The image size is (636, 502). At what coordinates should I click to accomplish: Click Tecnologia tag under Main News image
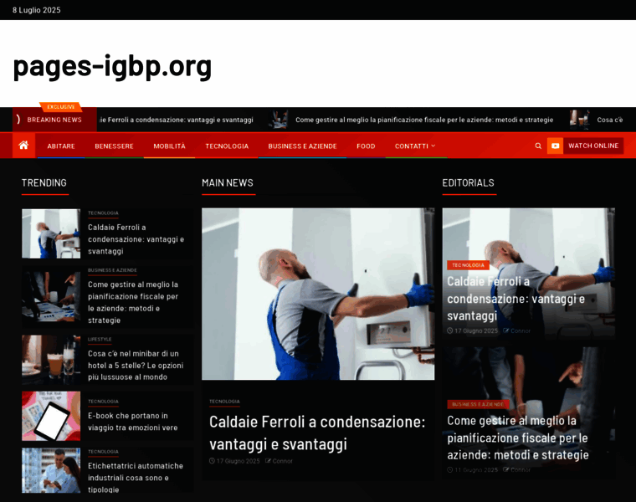224,402
